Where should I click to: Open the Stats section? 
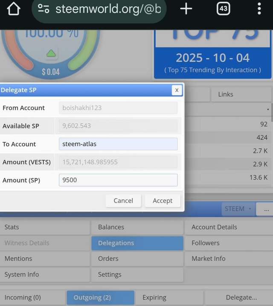click(x=45, y=227)
